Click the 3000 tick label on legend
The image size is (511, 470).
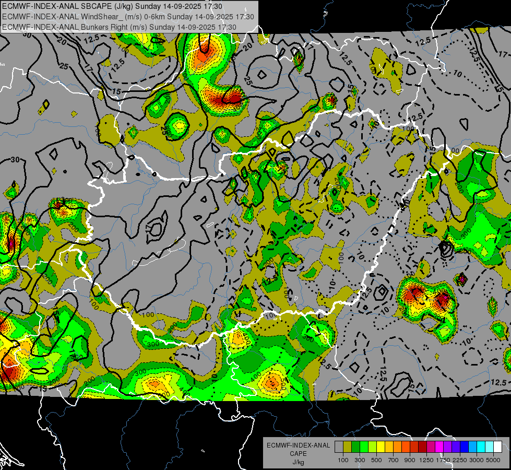tap(477, 460)
